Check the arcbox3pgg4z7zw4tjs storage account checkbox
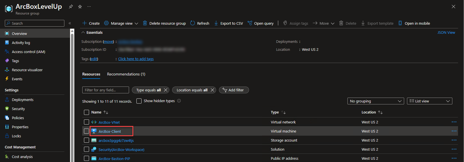 click(87, 140)
